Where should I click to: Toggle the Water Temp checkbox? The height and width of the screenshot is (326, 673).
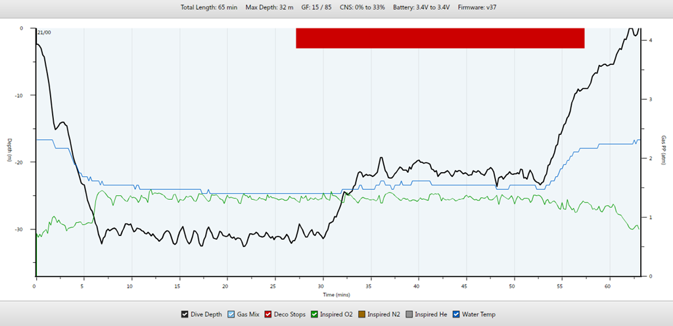pos(457,315)
